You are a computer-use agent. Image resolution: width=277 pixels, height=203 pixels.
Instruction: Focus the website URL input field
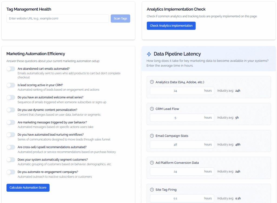pyautogui.click(x=58, y=19)
